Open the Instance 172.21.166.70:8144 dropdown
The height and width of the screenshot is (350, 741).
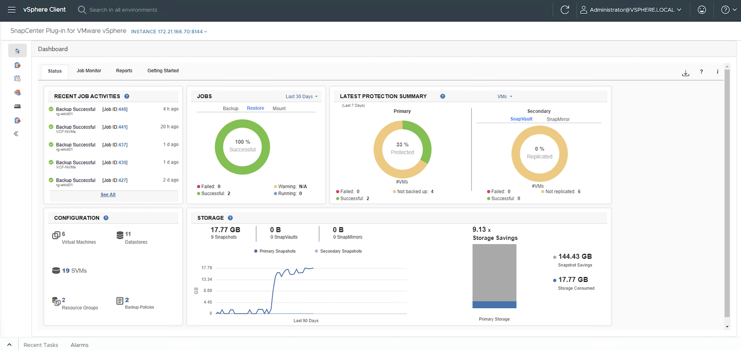point(169,32)
